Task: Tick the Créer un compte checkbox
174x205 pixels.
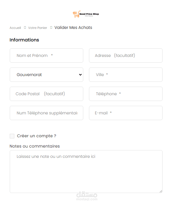Action: [x=12, y=136]
